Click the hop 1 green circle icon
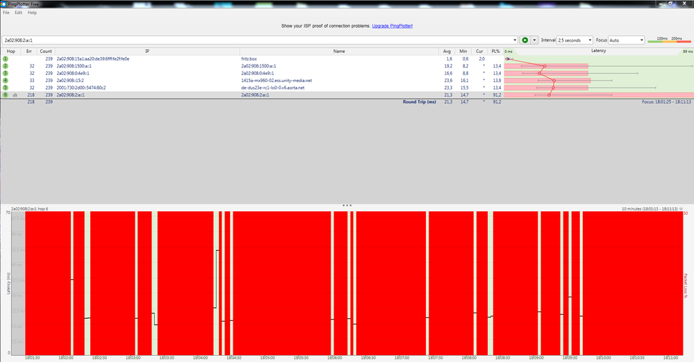Image resolution: width=694 pixels, height=362 pixels. tap(6, 58)
